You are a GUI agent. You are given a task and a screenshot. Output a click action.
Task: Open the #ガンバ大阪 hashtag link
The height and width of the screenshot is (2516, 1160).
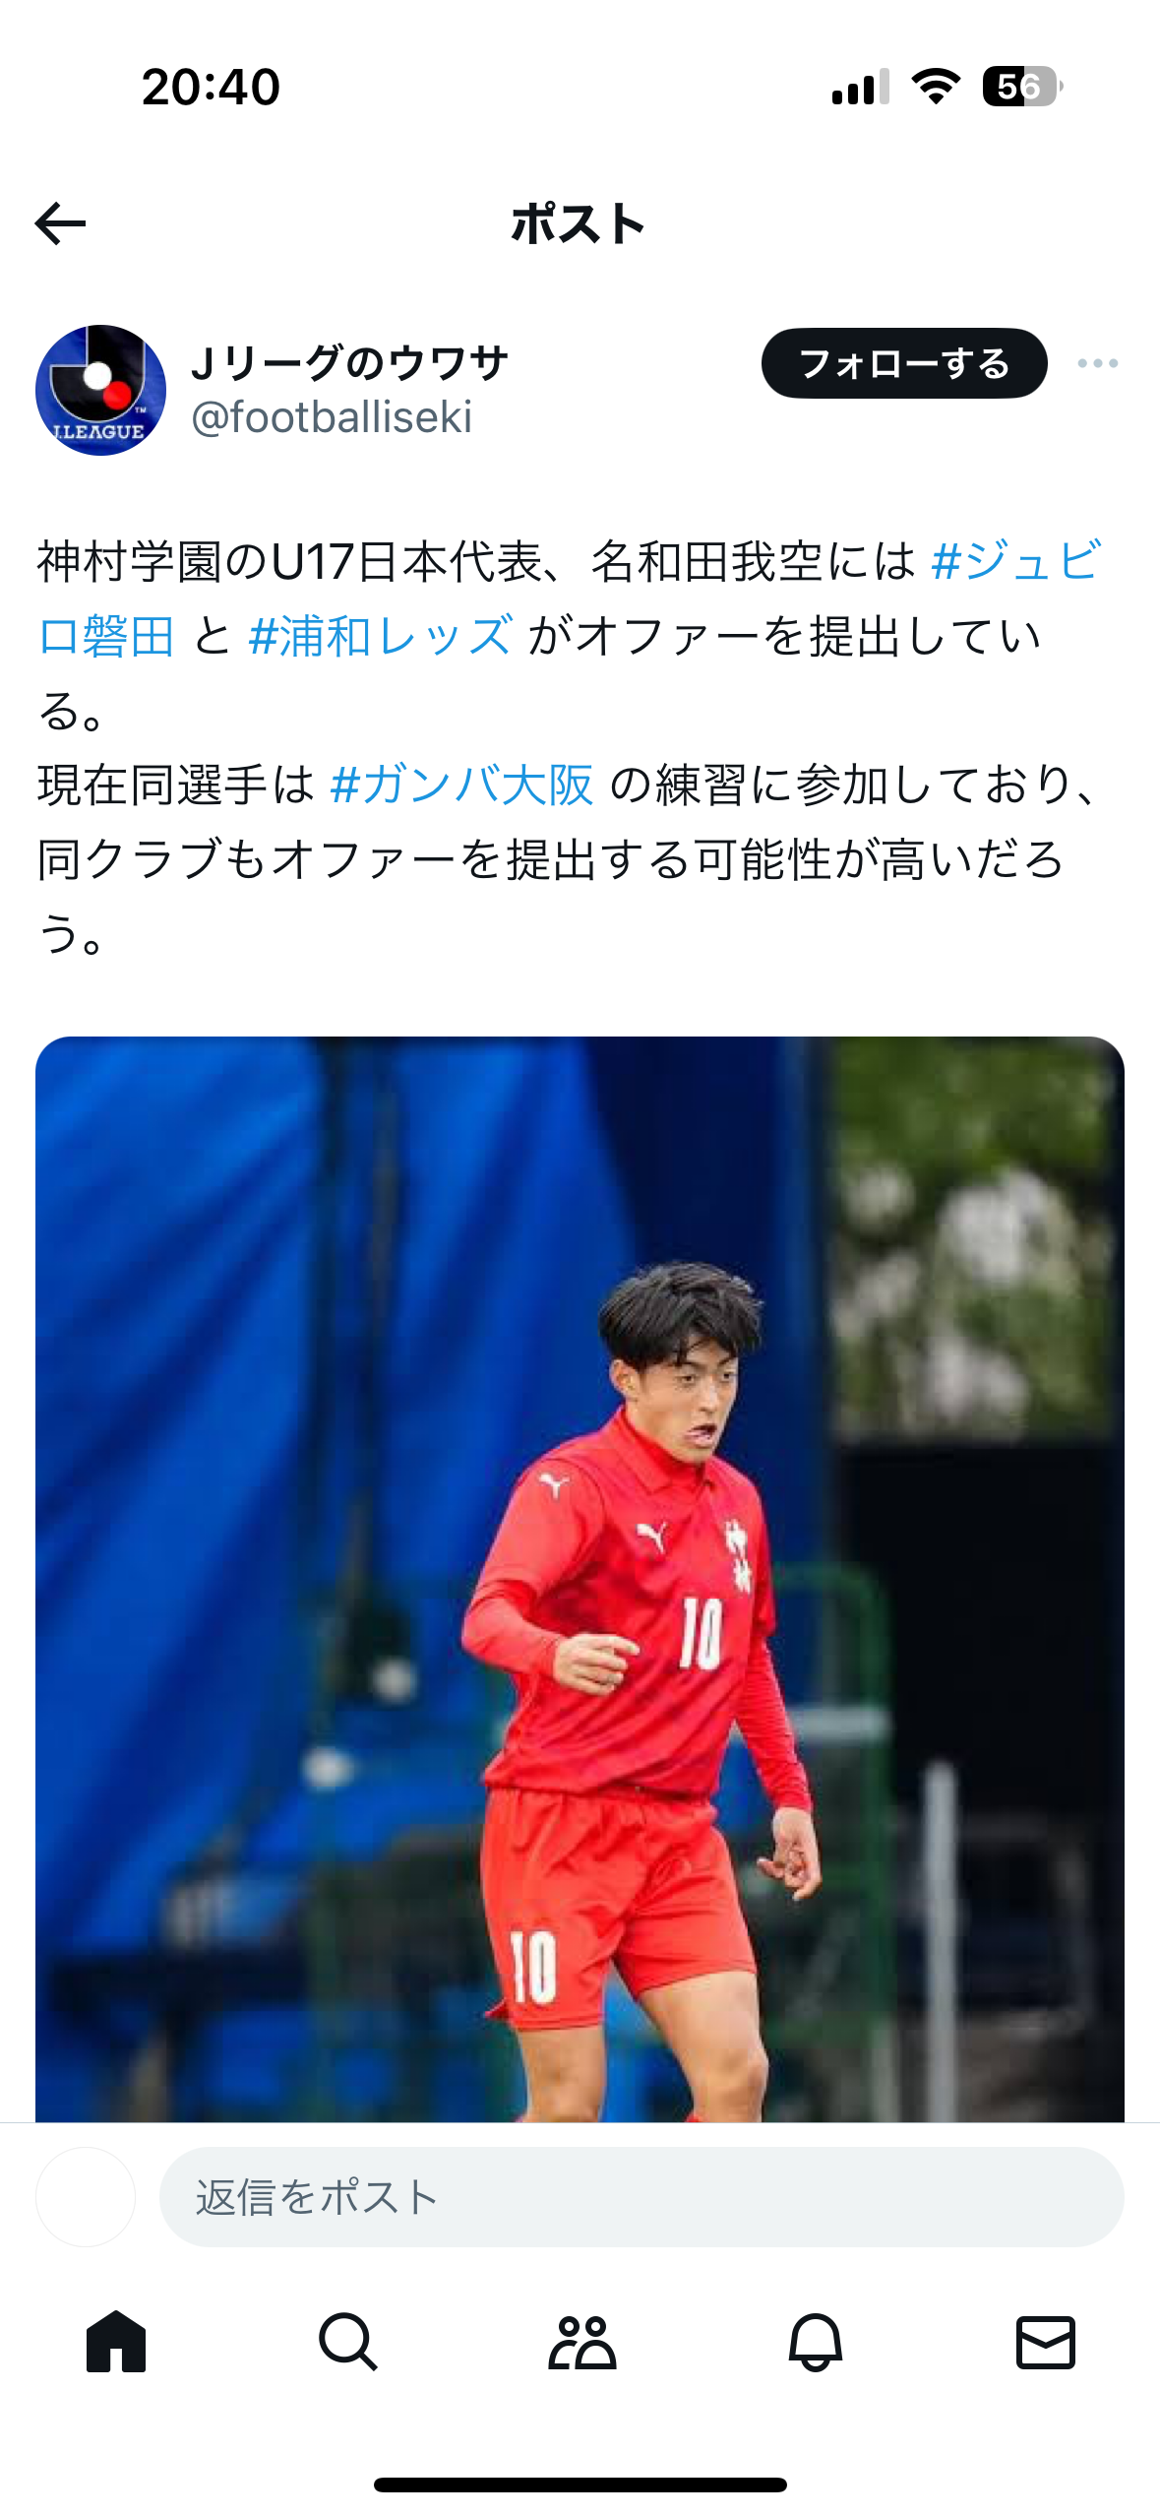[461, 785]
